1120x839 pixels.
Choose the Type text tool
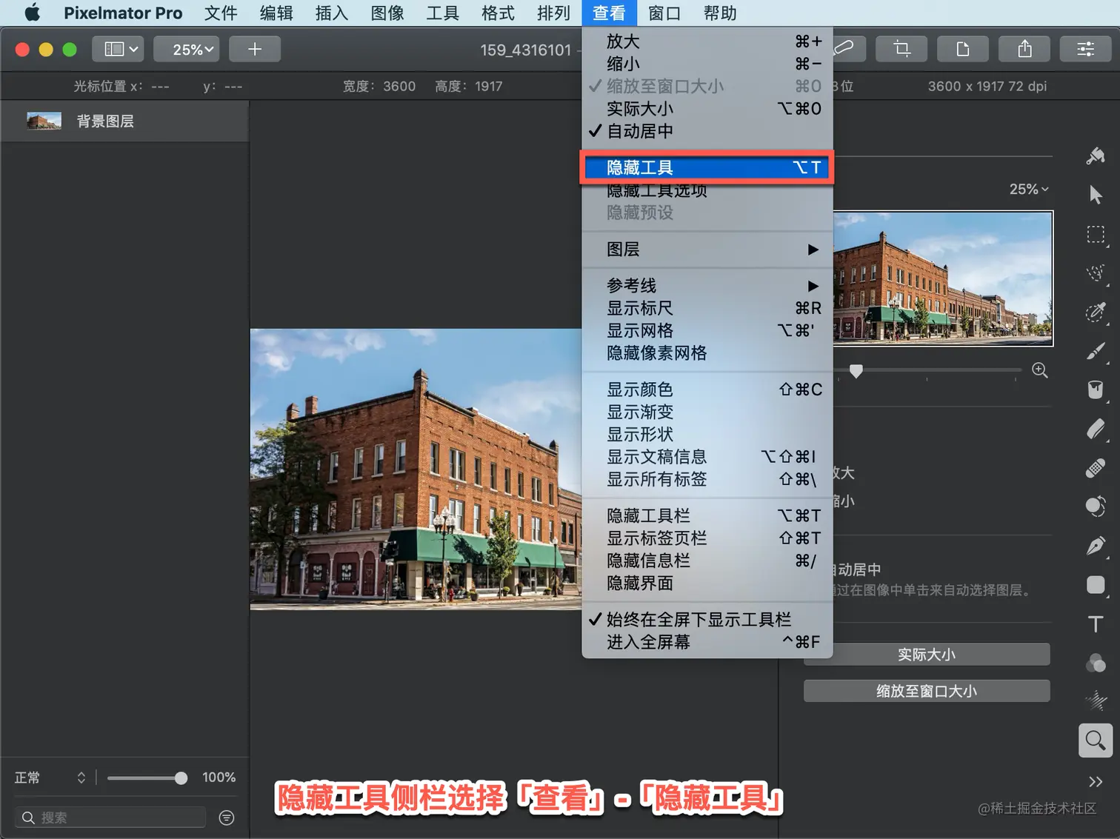[x=1096, y=624]
